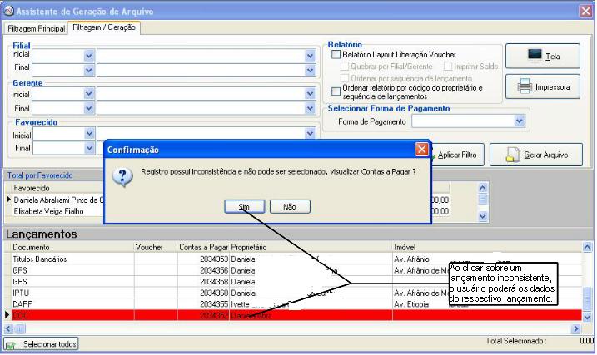
Task: Enable Ordenar relatório por código do proprietário checkbox
Action: coord(336,91)
